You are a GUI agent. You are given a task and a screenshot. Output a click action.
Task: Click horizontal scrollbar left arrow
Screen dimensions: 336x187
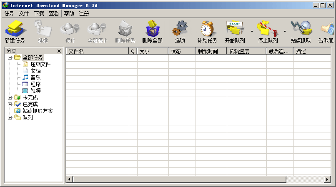click(69, 179)
